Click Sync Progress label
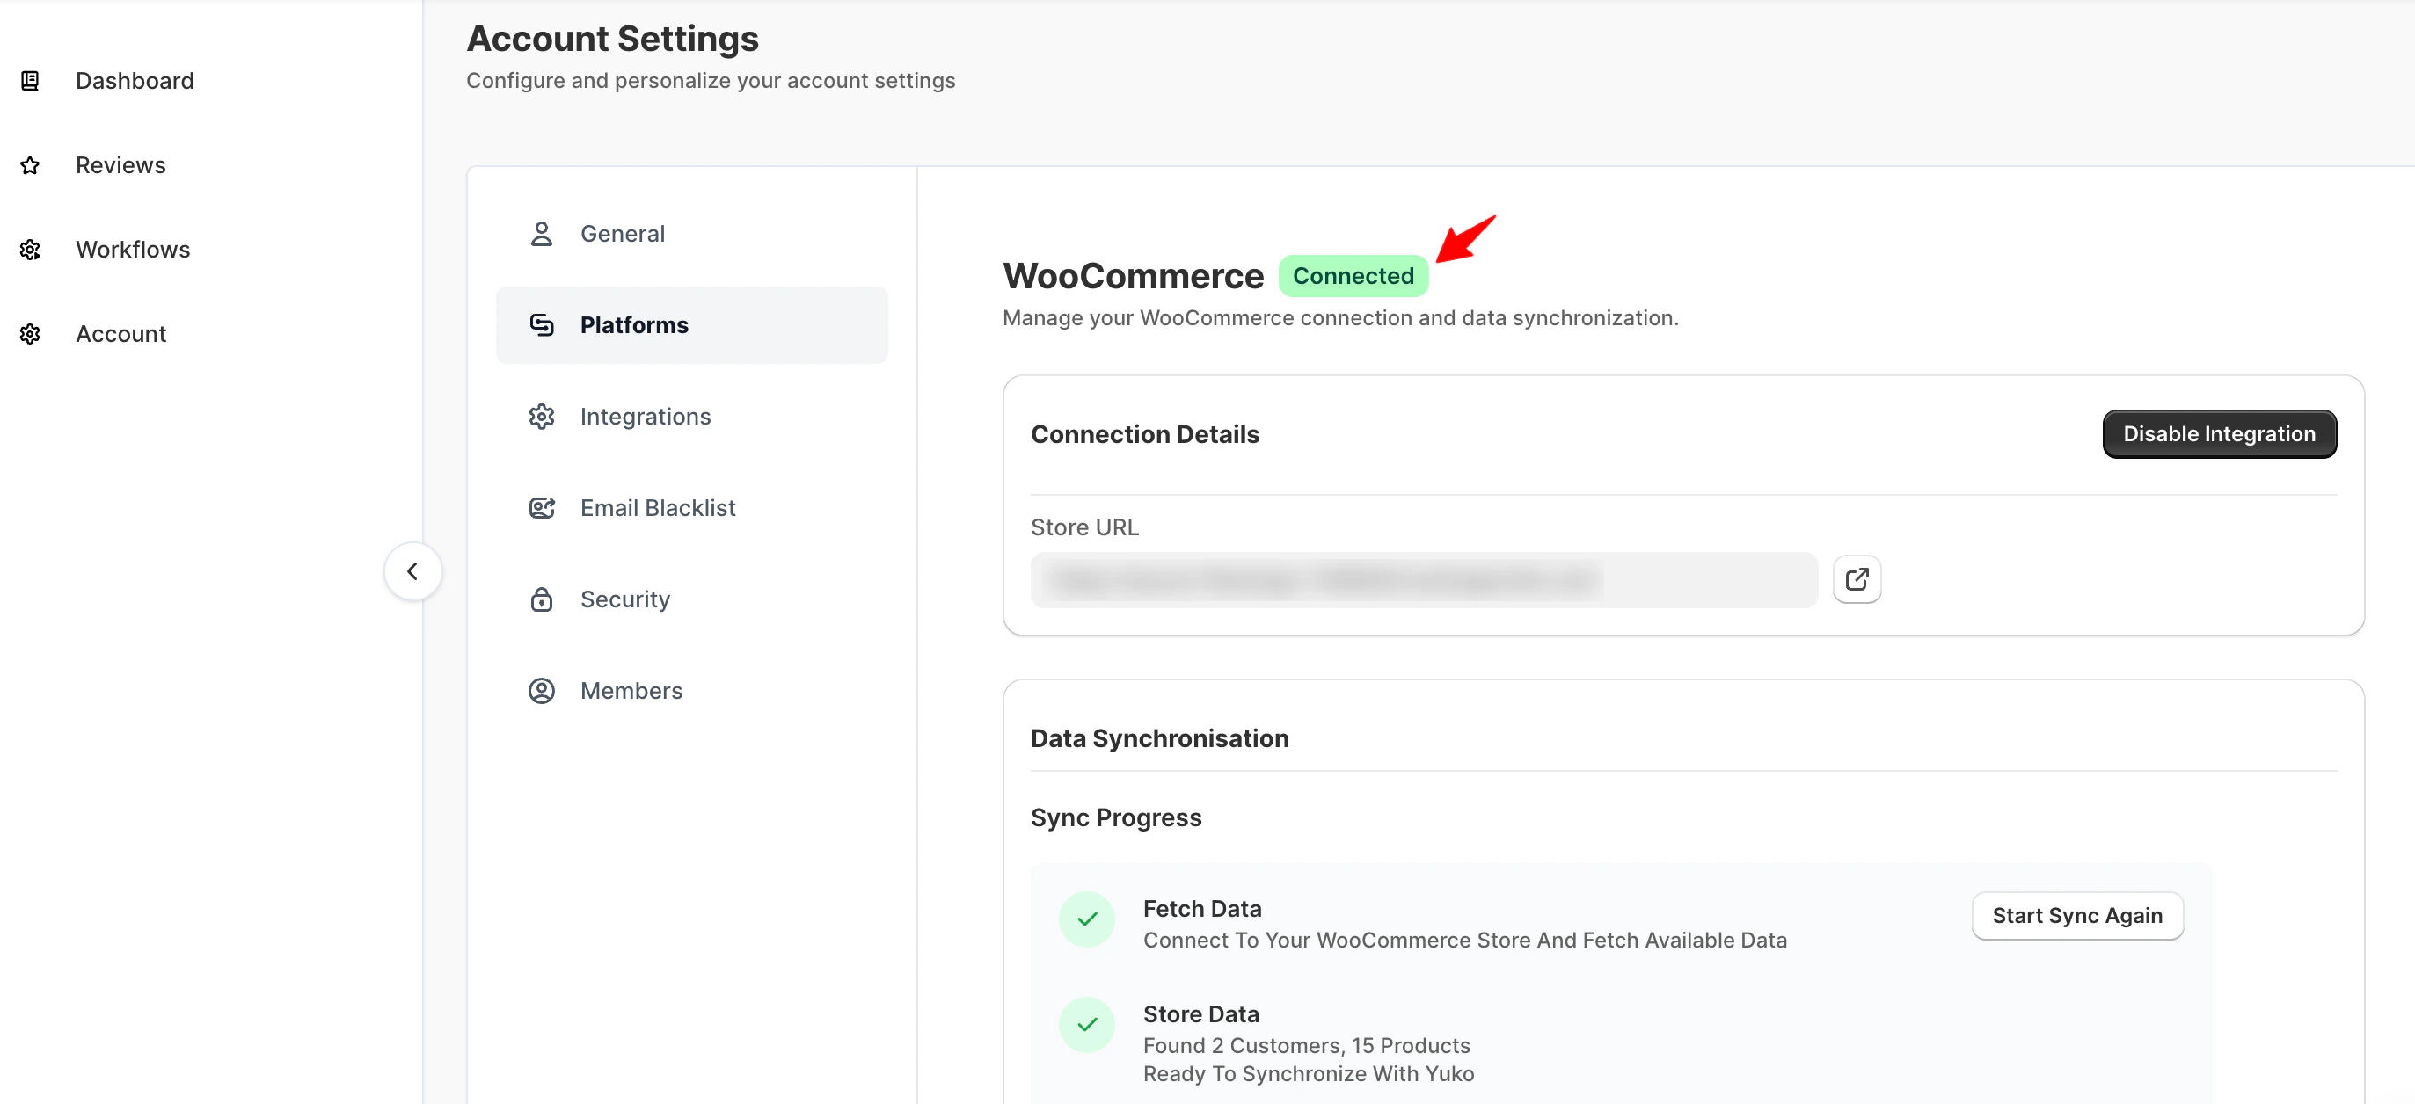2415x1104 pixels. [x=1116, y=817]
